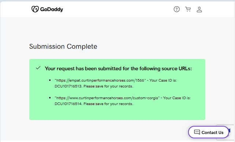Screen dimensions: 235x142
Task: Click the 'Your request has been submitted' message
Action: pyautogui.click(x=118, y=68)
